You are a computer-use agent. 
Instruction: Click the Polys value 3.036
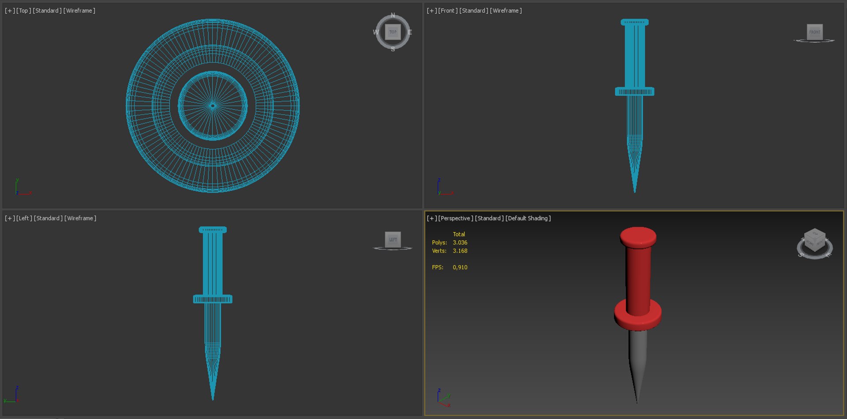(460, 242)
